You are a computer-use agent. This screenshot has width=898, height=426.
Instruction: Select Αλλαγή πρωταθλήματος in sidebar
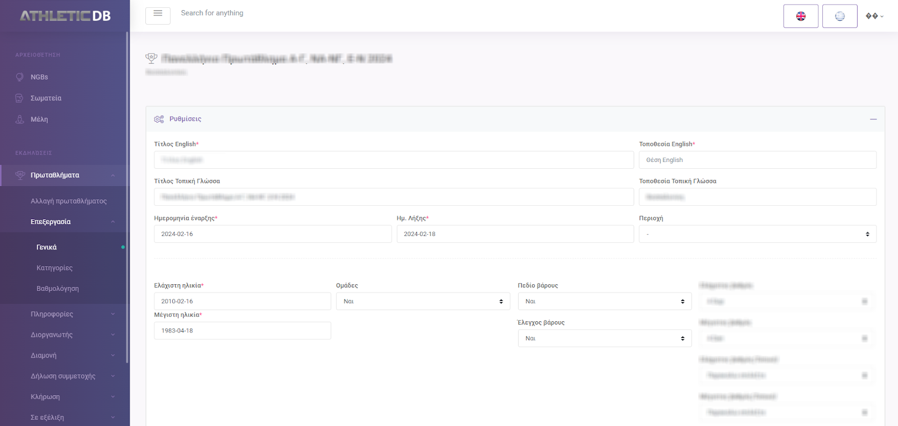[x=68, y=201]
